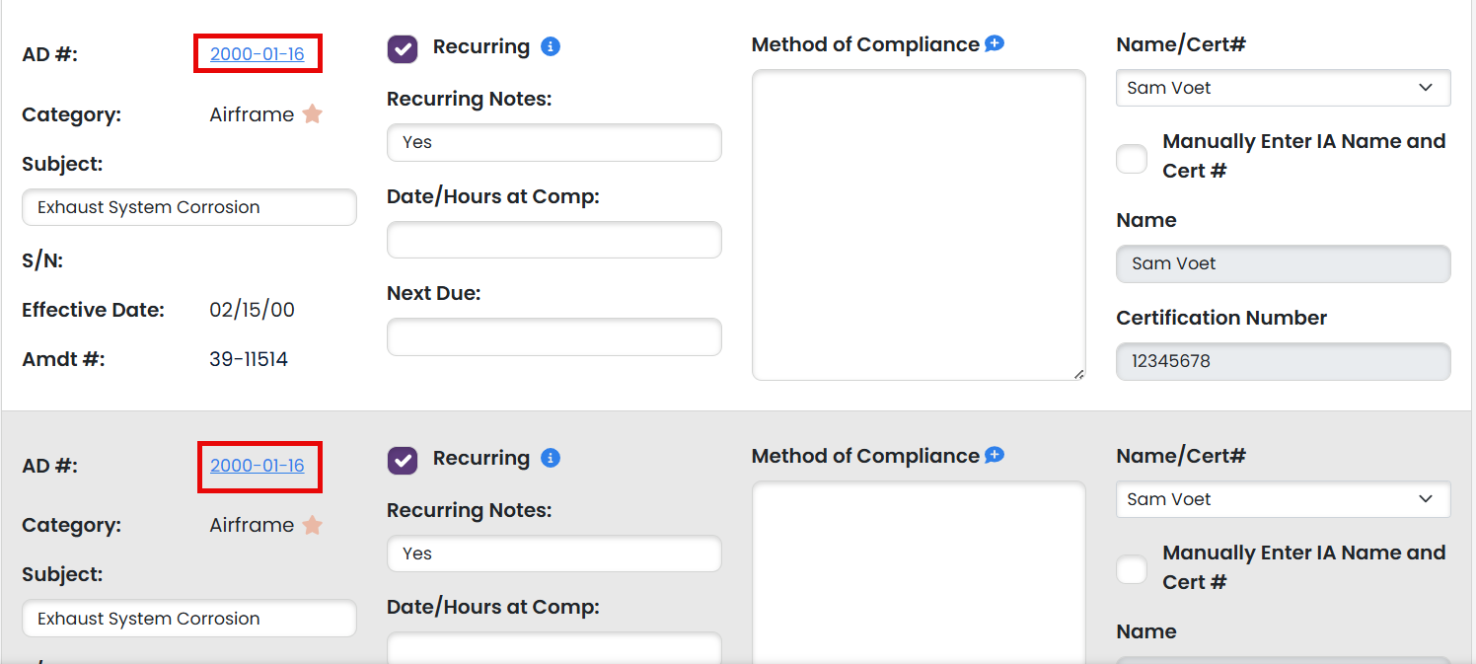Viewport: 1476px width, 664px height.
Task: Enable first Manually Enter IA Name checkbox
Action: [1132, 158]
